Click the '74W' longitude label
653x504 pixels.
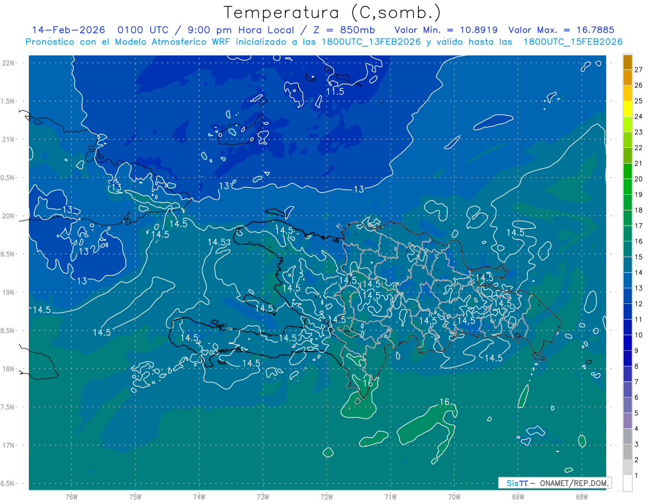pos(199,497)
